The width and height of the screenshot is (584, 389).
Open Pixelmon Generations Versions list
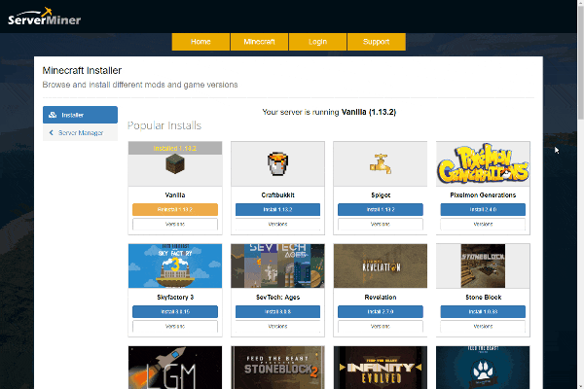point(483,224)
